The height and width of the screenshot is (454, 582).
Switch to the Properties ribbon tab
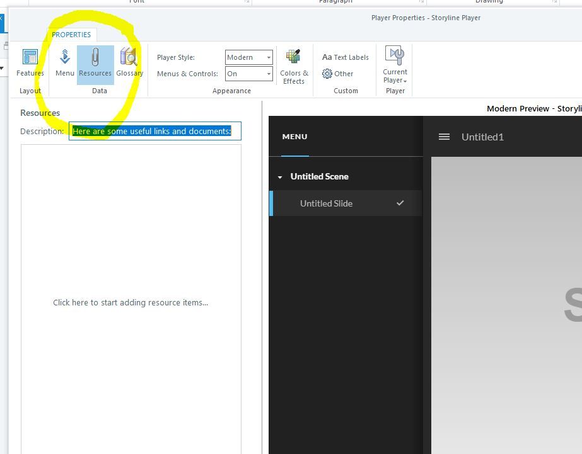[71, 35]
